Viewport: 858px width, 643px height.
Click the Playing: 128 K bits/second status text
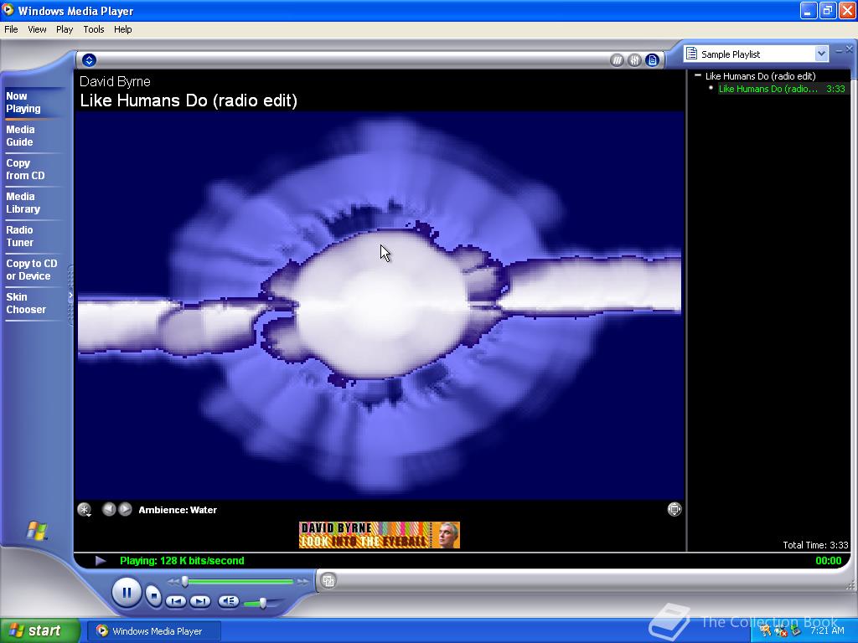tap(182, 560)
